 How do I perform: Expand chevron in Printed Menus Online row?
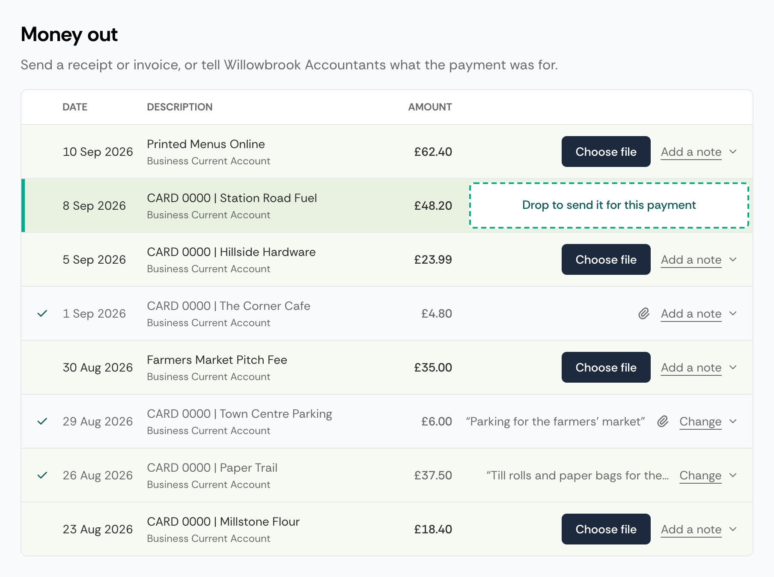coord(733,152)
